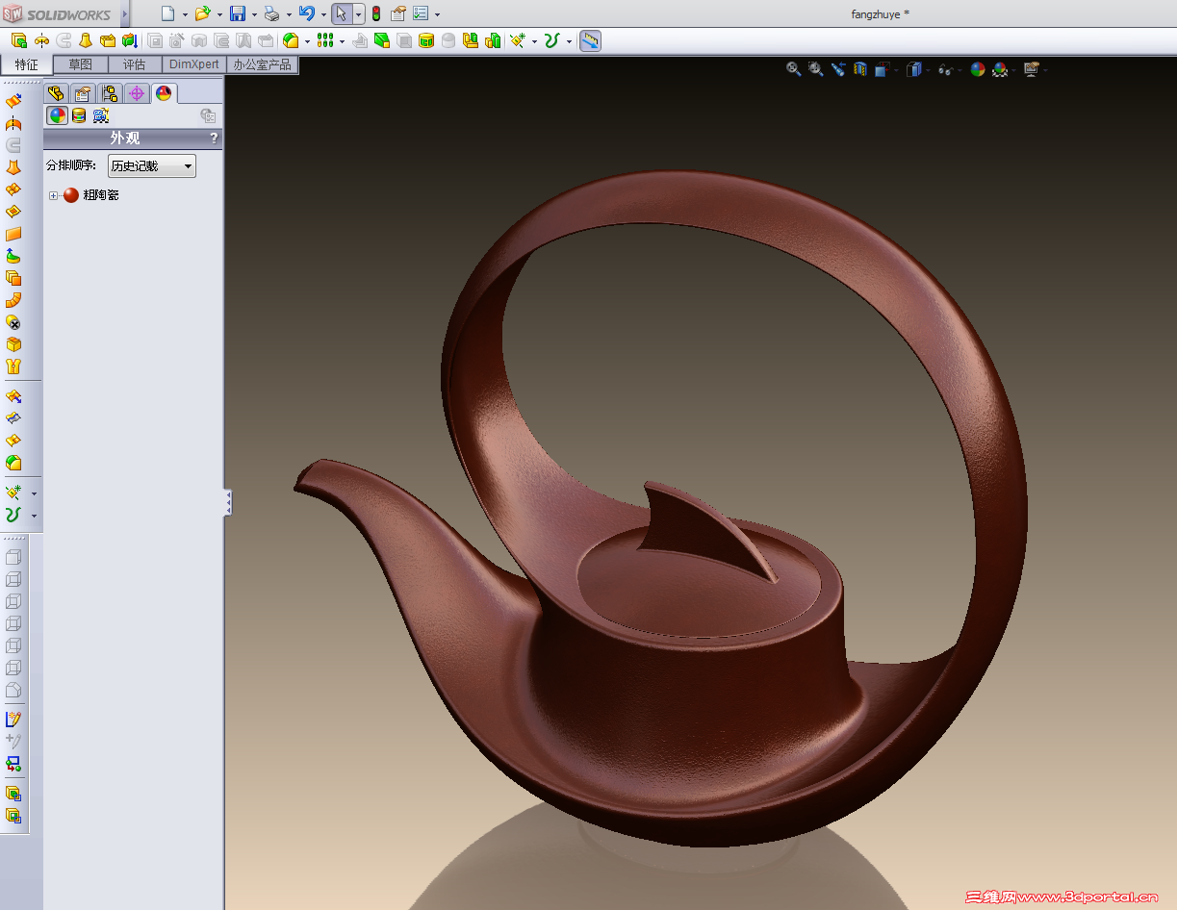Click the Lofted Boss feature icon
Viewport: 1177px width, 910px height.
[86, 40]
